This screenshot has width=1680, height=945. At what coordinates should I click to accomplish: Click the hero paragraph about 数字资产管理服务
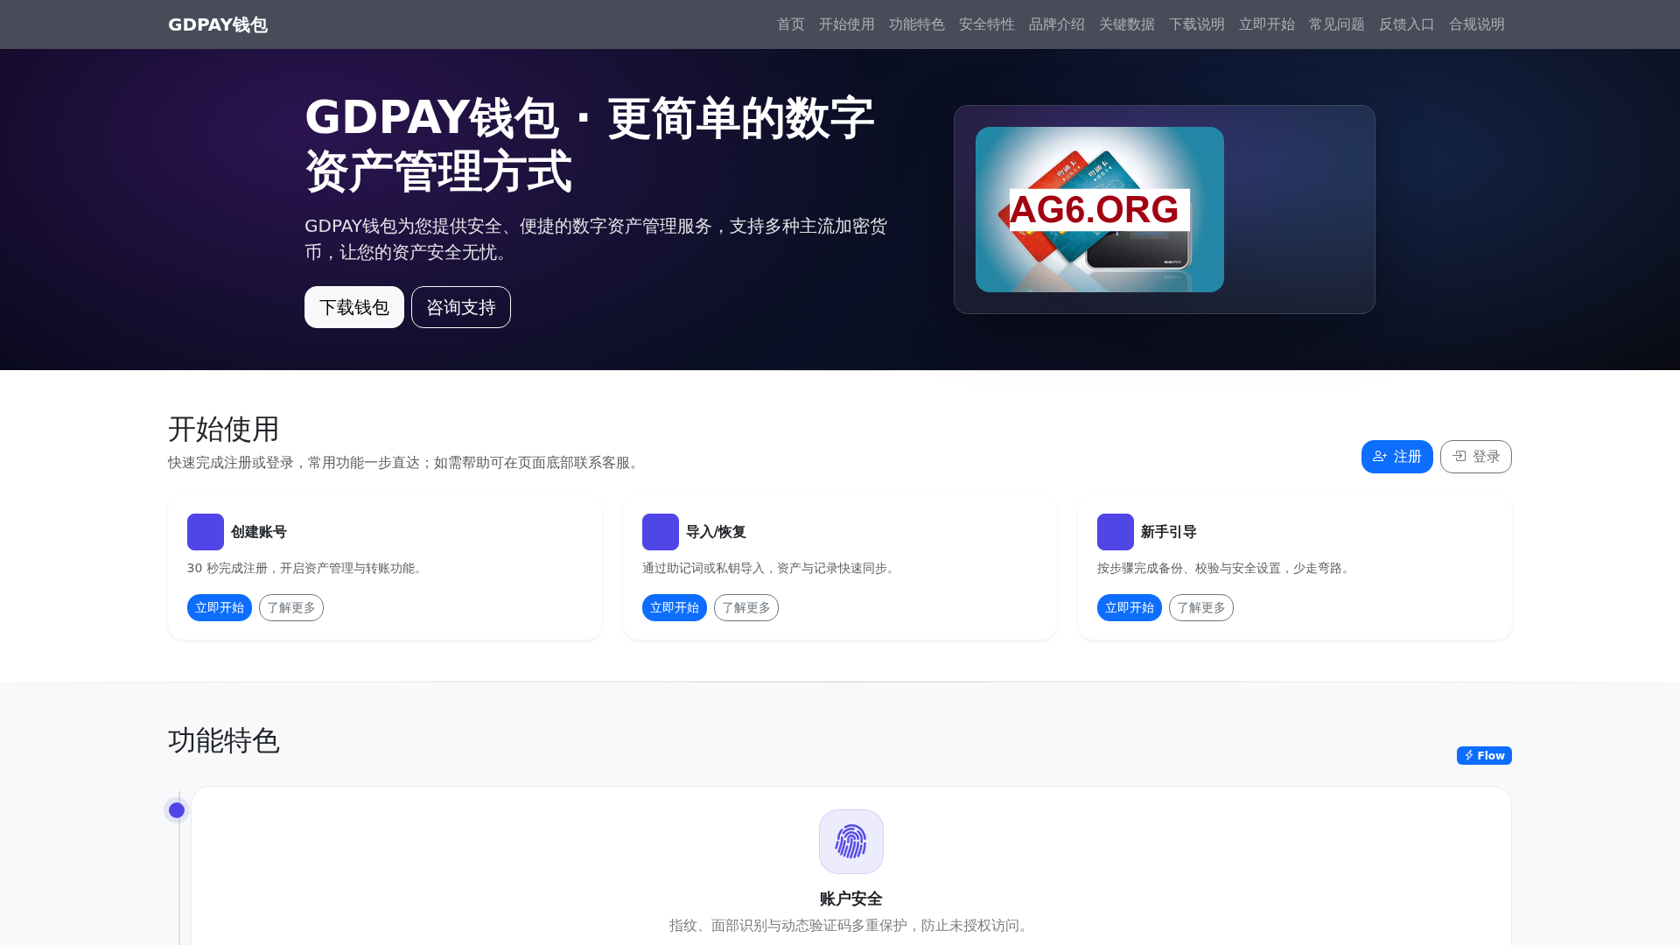[596, 239]
